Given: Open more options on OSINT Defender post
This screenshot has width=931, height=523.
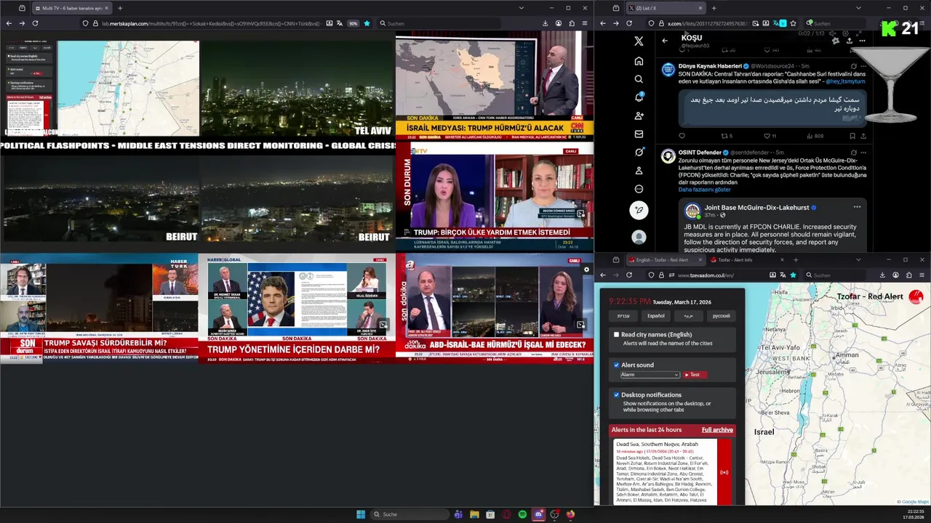Looking at the screenshot, I should coord(863,153).
